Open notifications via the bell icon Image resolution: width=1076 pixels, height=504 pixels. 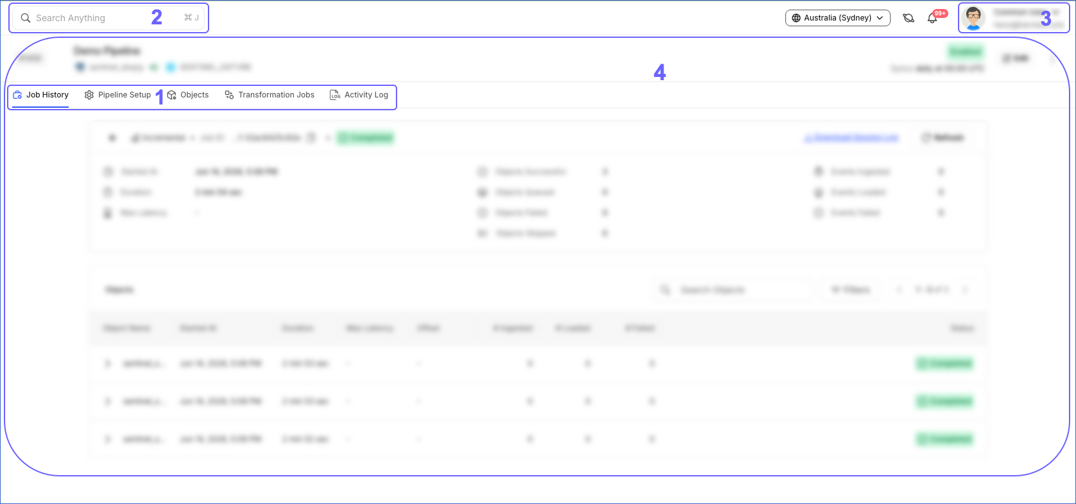[x=932, y=18]
